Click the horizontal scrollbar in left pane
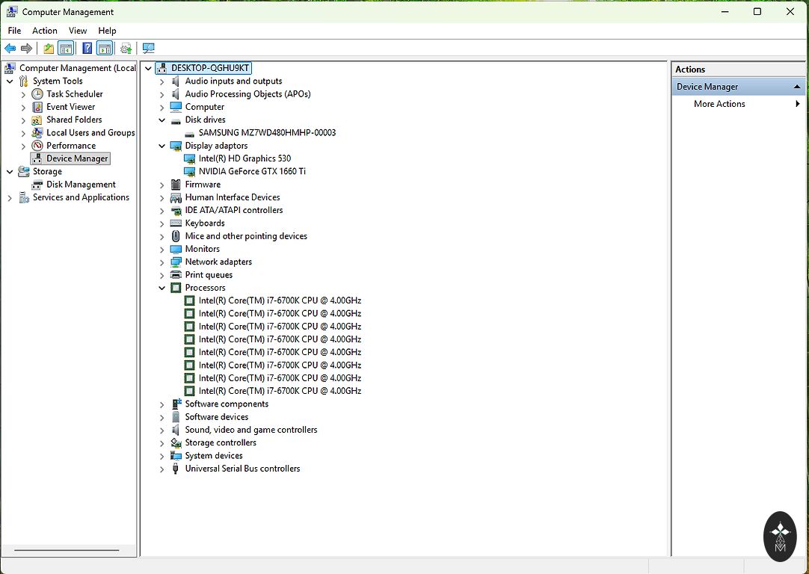 click(x=66, y=550)
